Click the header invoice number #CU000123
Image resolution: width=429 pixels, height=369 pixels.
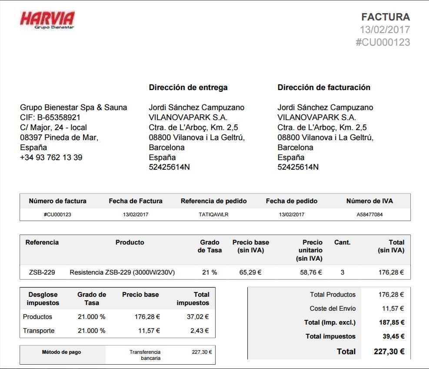tap(382, 42)
